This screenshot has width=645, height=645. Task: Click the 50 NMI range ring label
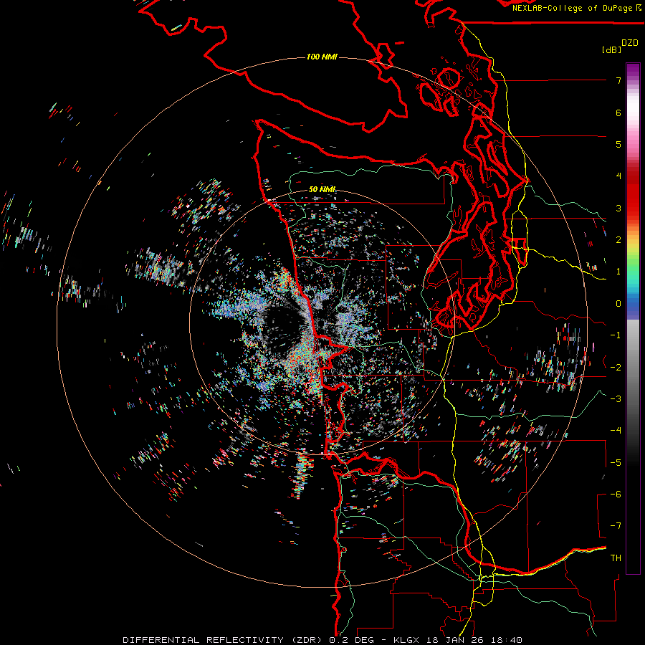322,189
